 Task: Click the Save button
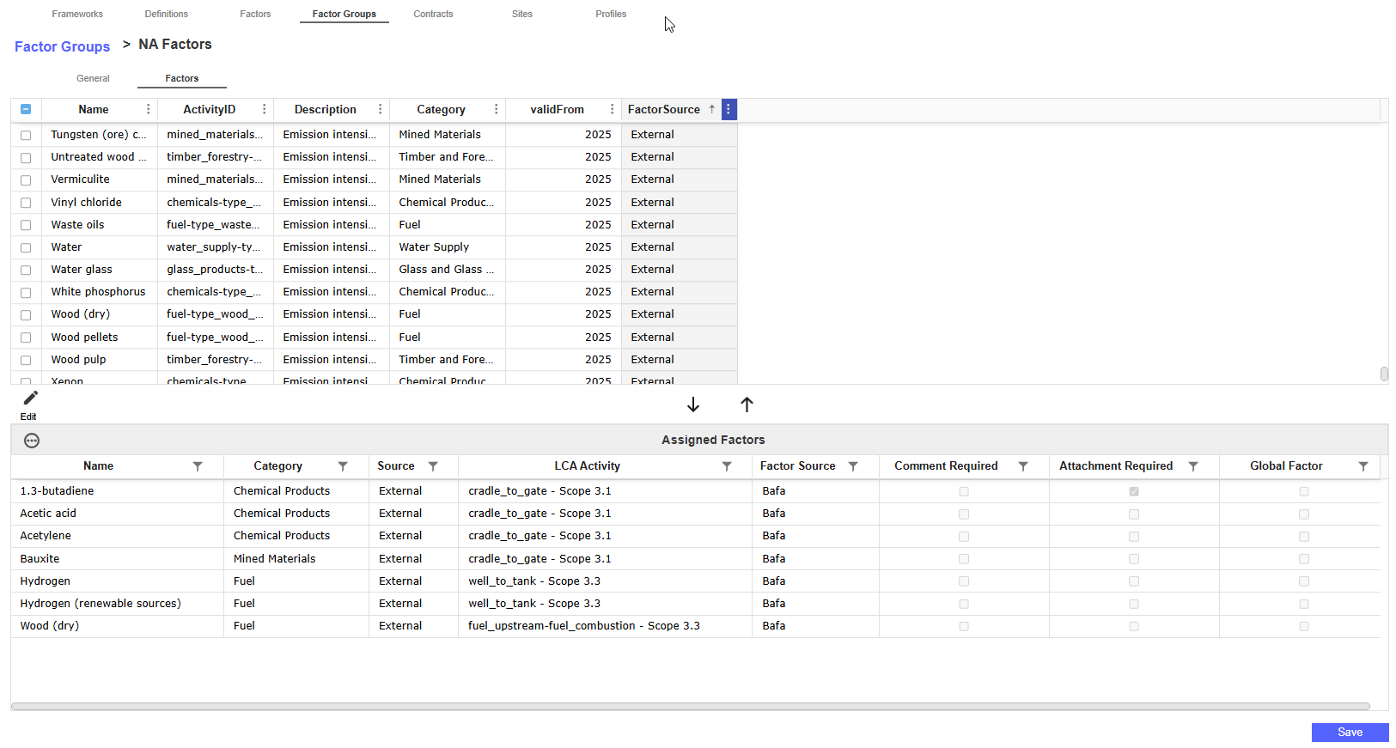1350,733
